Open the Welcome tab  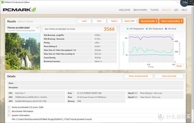125,10
